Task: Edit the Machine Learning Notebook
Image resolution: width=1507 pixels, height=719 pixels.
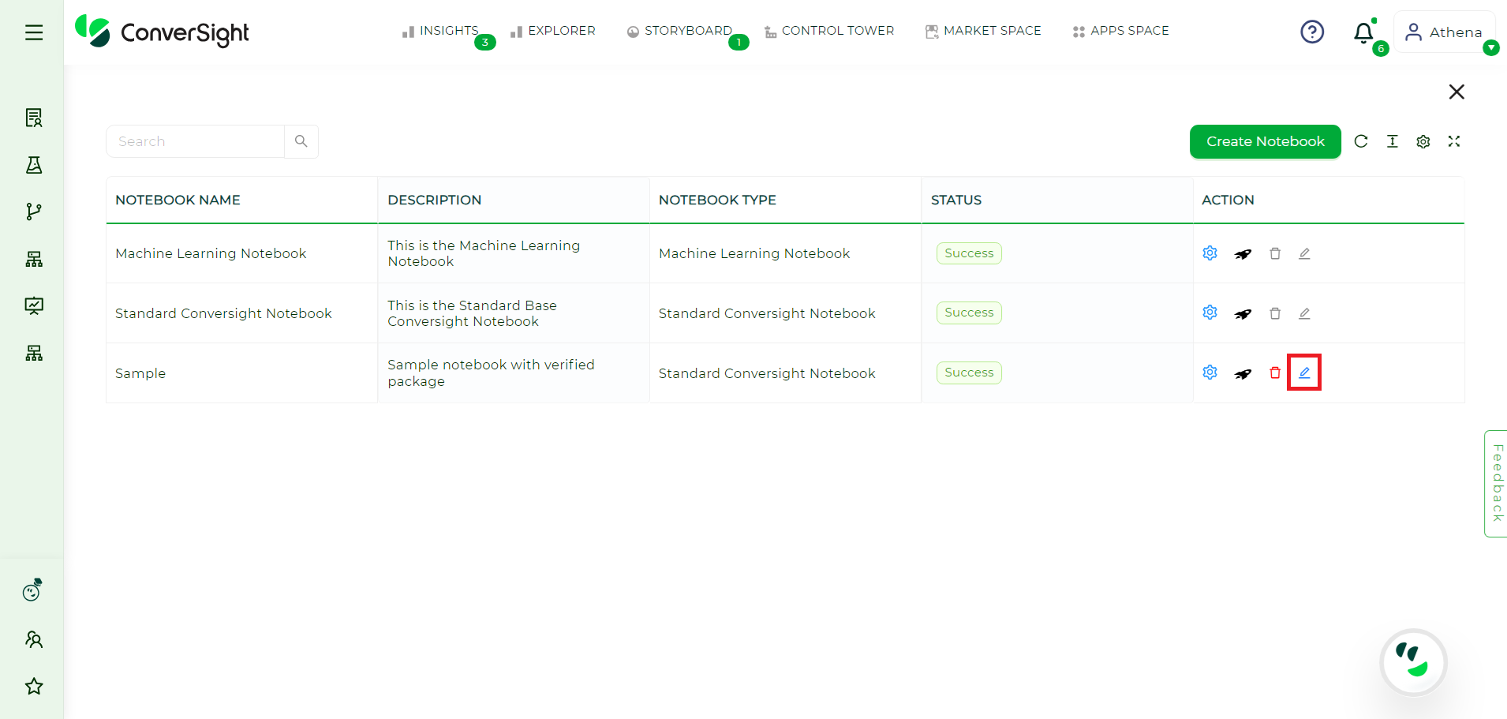Action: [1304, 253]
